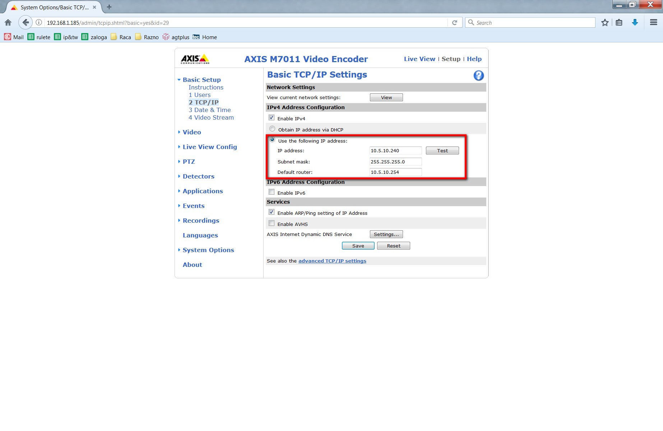This screenshot has width=663, height=431.
Task: Open the Help link in header
Action: coord(474,59)
